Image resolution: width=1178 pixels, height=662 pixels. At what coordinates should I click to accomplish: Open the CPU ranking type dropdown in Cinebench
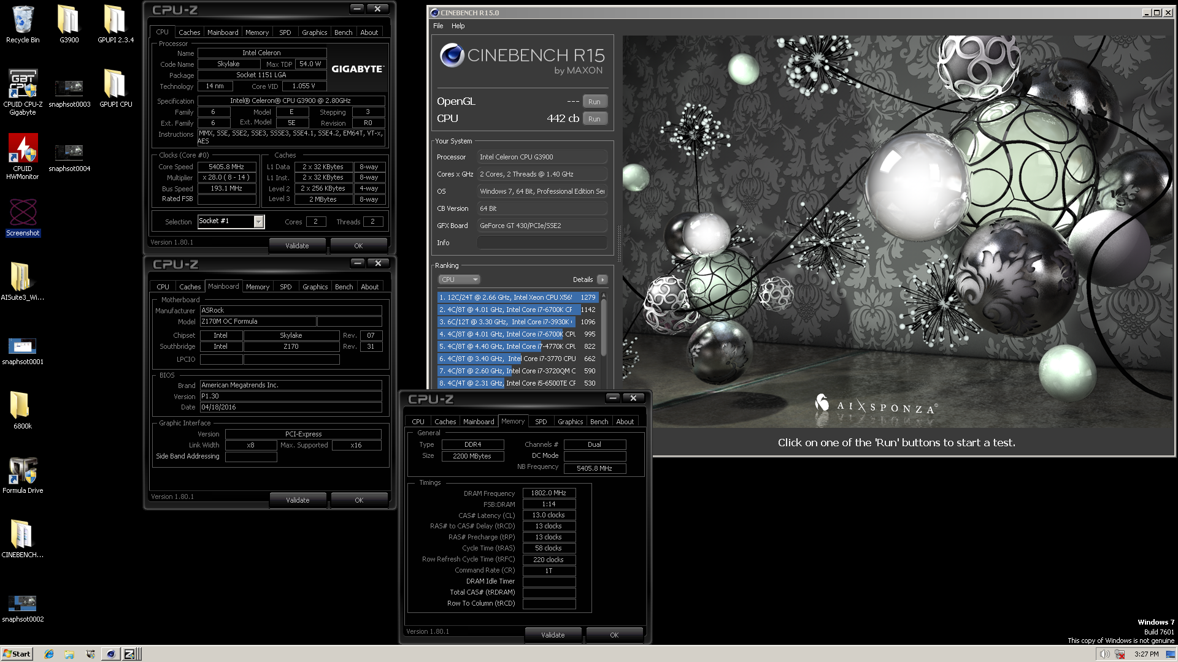(x=458, y=280)
